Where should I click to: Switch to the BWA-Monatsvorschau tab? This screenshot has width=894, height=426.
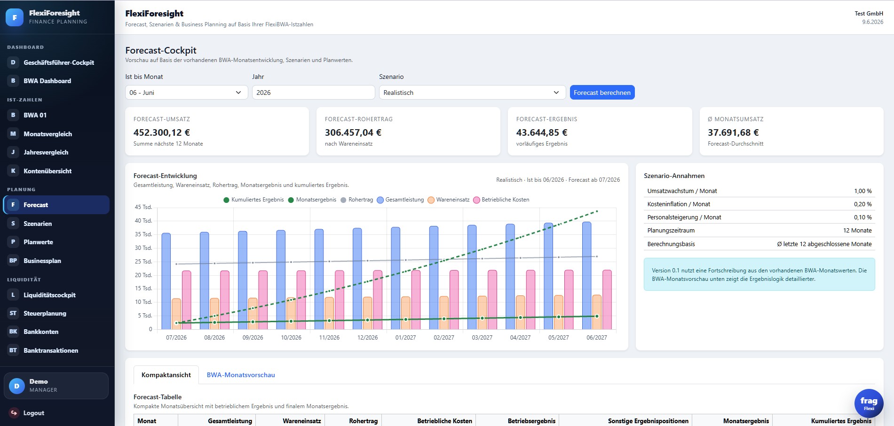[241, 375]
